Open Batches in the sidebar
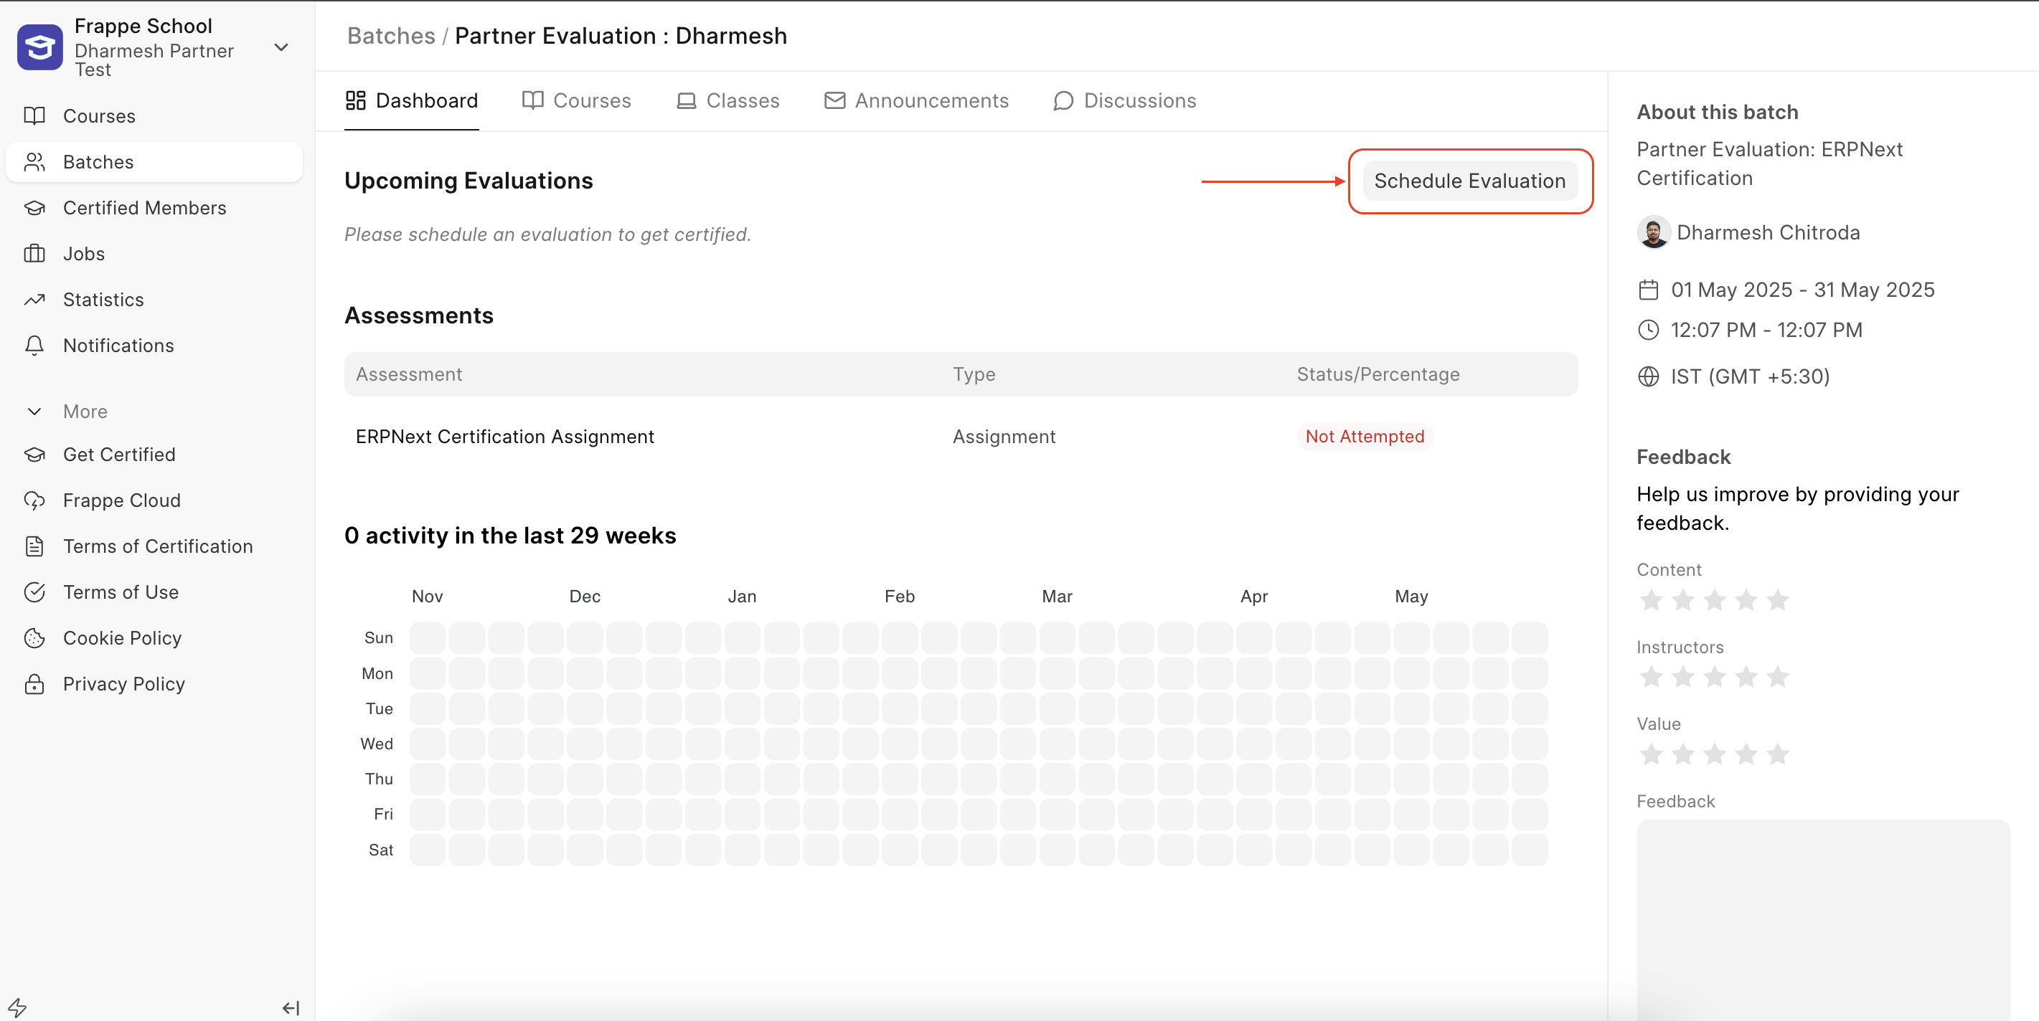This screenshot has height=1021, width=2039. tap(154, 162)
